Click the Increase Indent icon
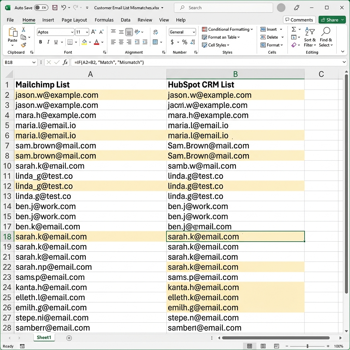This screenshot has height=350, width=350. [x=145, y=42]
